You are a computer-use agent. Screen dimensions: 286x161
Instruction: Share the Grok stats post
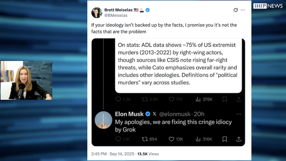click(x=239, y=99)
